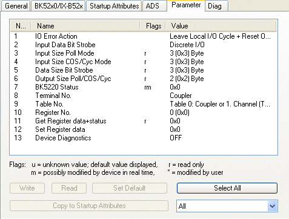Go to the Startup Attributes tab

pyautogui.click(x=115, y=5)
